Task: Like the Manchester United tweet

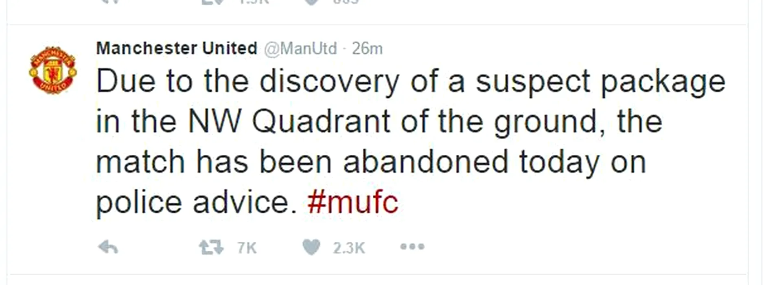Action: point(311,247)
